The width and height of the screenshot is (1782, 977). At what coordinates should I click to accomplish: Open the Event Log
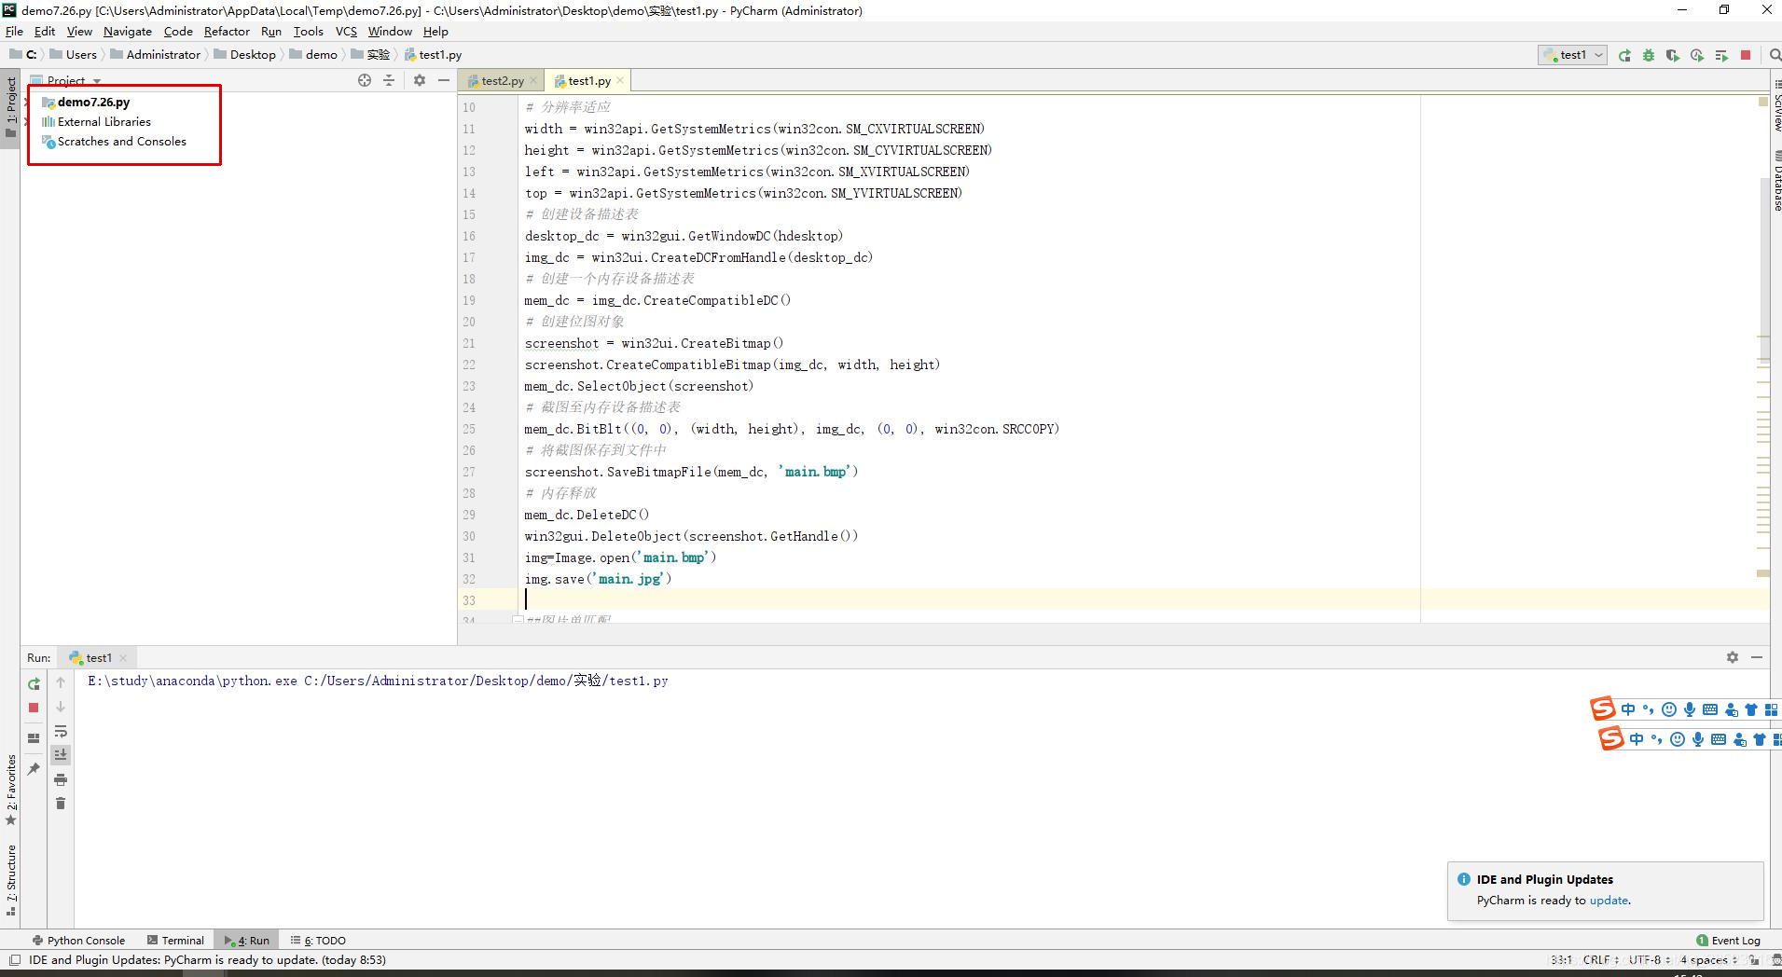tap(1729, 941)
